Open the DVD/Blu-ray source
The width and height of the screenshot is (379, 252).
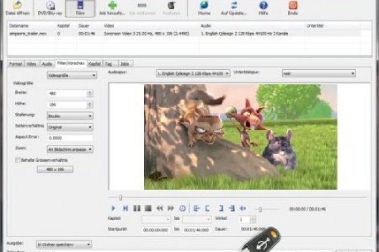50,8
